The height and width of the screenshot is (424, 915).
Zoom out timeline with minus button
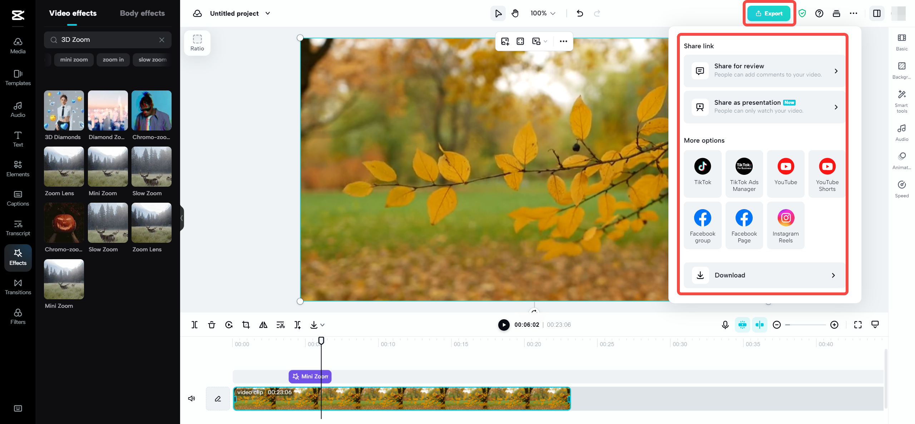[777, 325]
